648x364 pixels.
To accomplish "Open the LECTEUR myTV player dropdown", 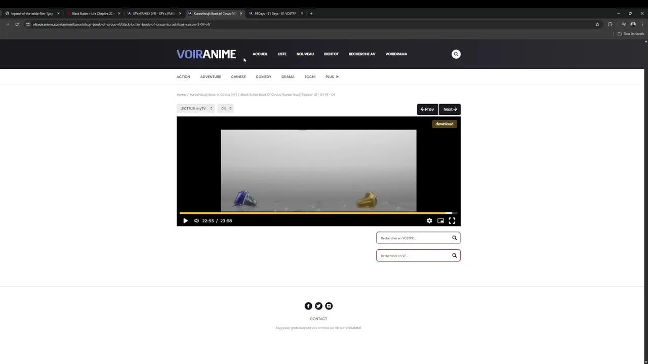I will [196, 108].
